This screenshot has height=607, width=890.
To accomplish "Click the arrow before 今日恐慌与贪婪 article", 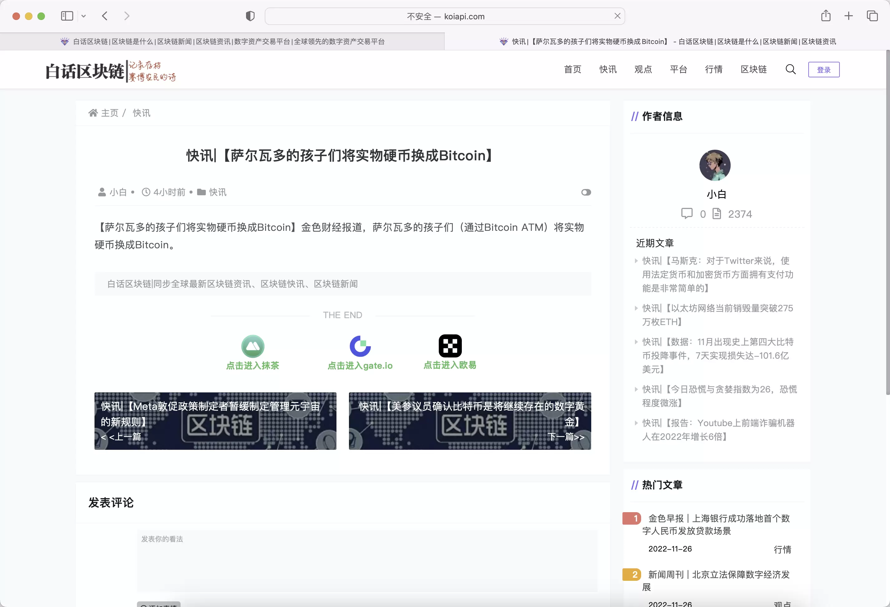I will [x=636, y=390].
